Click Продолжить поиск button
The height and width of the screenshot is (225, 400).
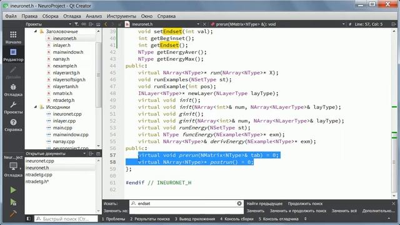305,204
